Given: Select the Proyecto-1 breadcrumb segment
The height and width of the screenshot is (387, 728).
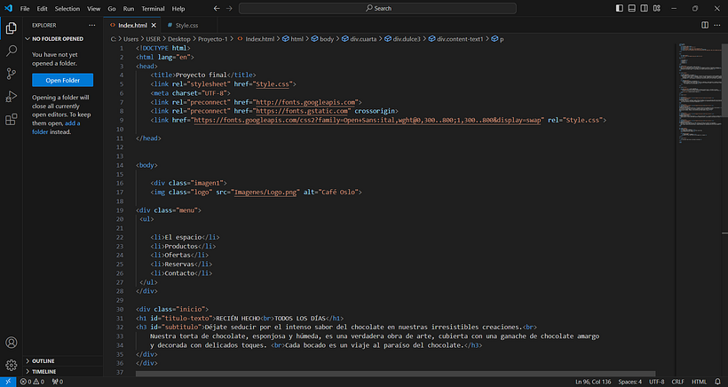Looking at the screenshot, I should click(x=213, y=39).
